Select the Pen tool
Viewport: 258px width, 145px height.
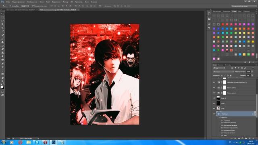tap(2, 64)
